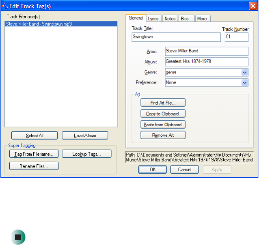Open the Genre dropdown arrow
Image resolution: width=259 pixels, height=245 pixels.
coord(244,72)
